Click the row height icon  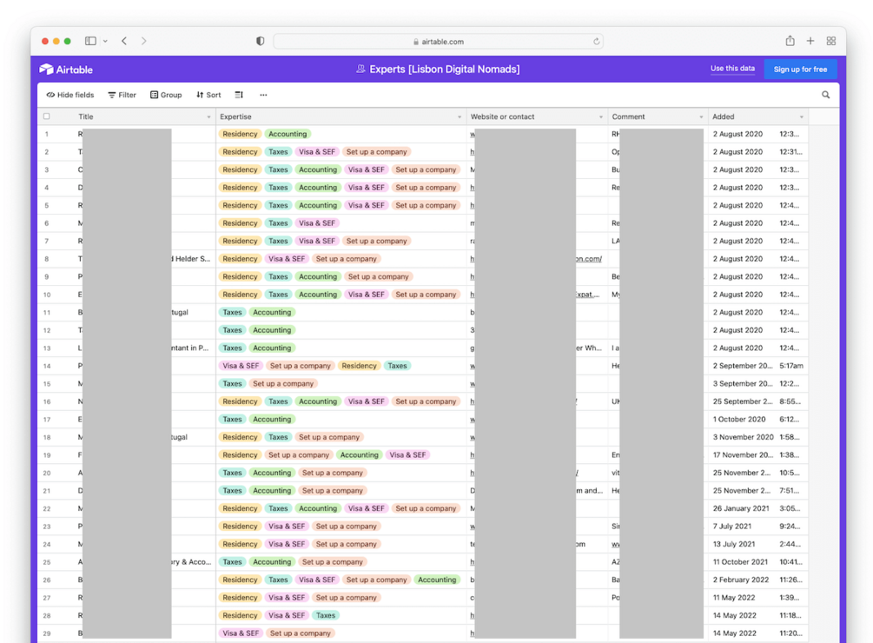click(x=239, y=96)
